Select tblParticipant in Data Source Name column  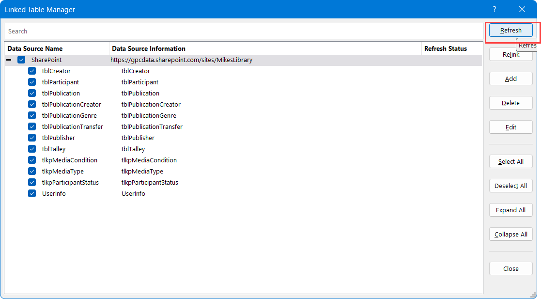point(61,82)
